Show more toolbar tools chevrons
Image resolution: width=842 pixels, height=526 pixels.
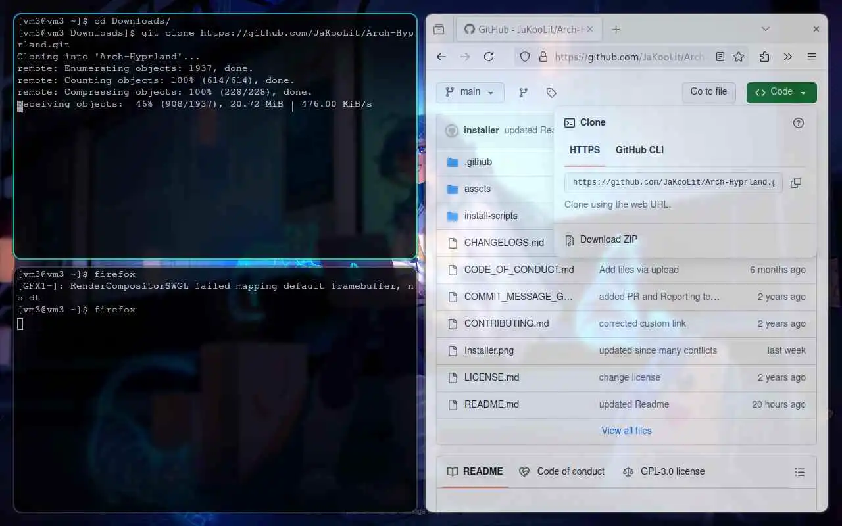click(x=788, y=57)
